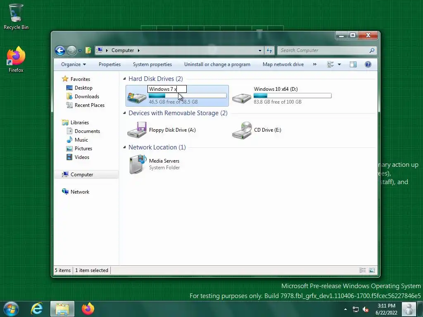Switch to details view in status bar
The image size is (423, 317).
[x=363, y=270]
